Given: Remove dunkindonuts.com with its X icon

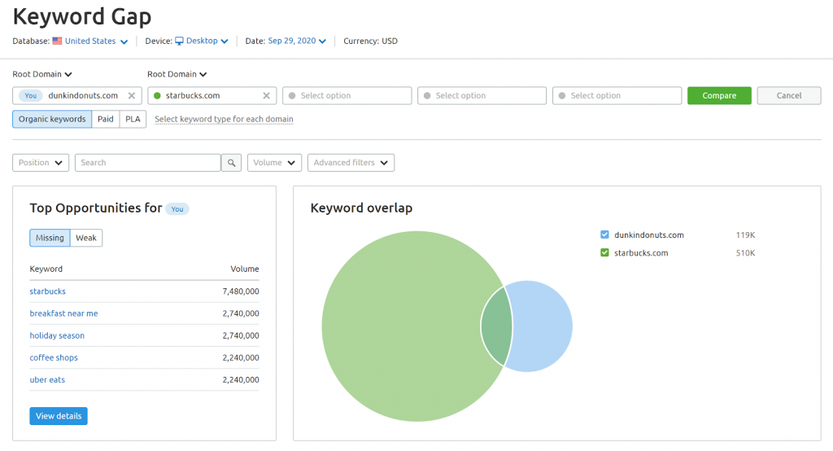Looking at the screenshot, I should point(132,96).
